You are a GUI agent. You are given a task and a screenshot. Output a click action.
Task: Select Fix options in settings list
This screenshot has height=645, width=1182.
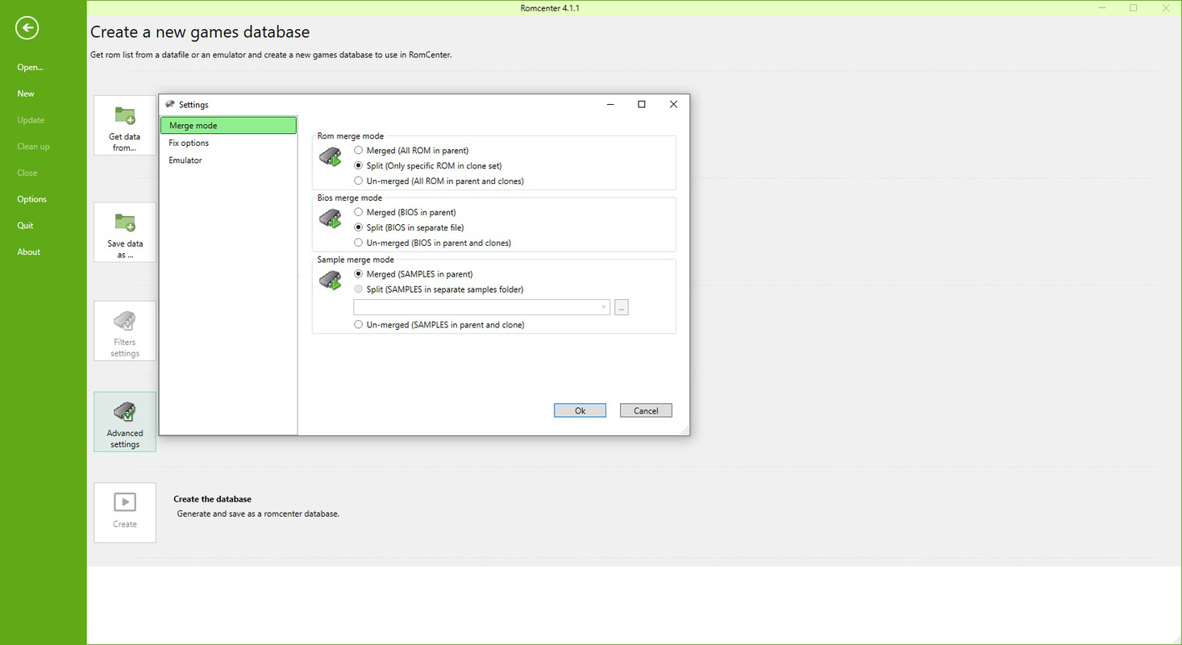228,143
